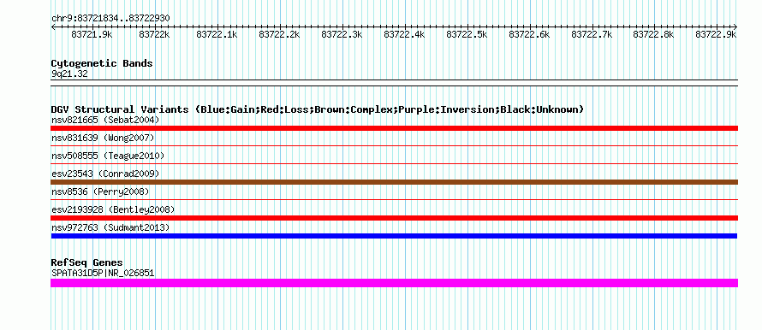Image resolution: width=762 pixels, height=330 pixels.
Task: Select the brown esv23543 (Conrad2009) bar
Action: tap(394, 182)
